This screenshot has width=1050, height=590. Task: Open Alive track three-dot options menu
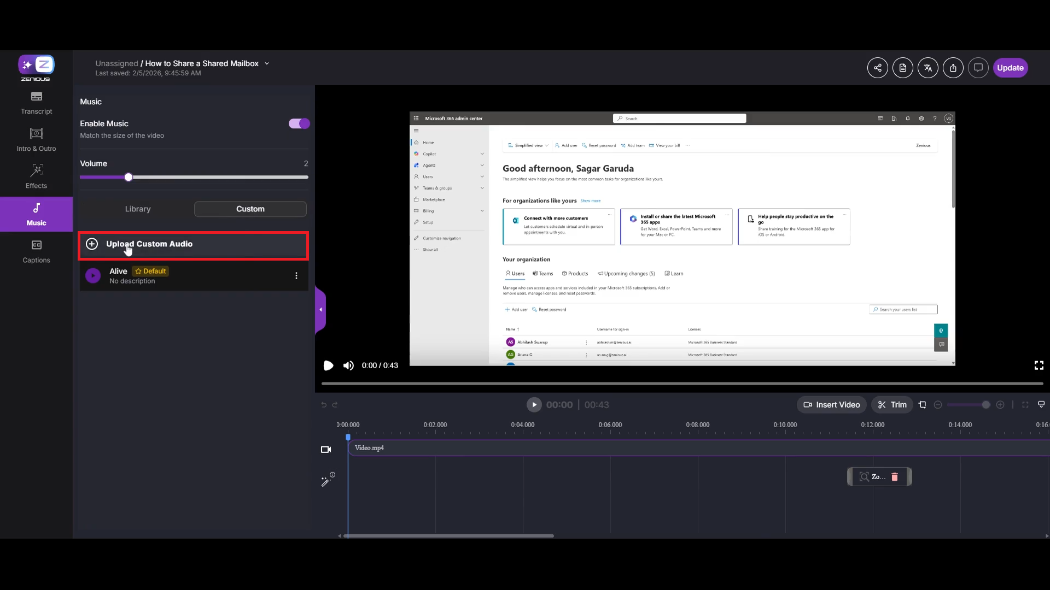click(296, 276)
